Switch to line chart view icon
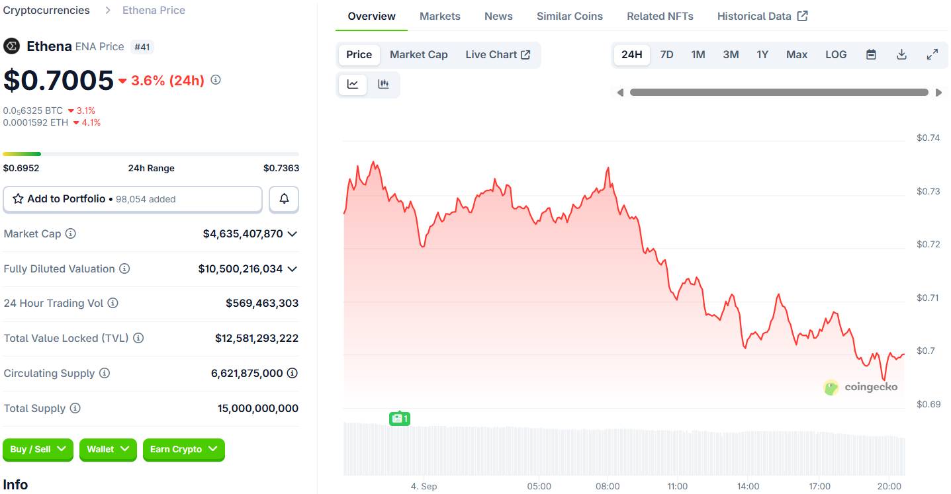 (353, 84)
